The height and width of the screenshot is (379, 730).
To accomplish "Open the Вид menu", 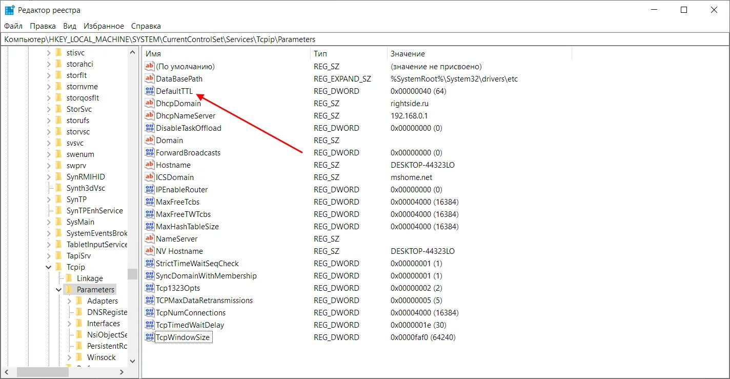I will click(x=70, y=26).
